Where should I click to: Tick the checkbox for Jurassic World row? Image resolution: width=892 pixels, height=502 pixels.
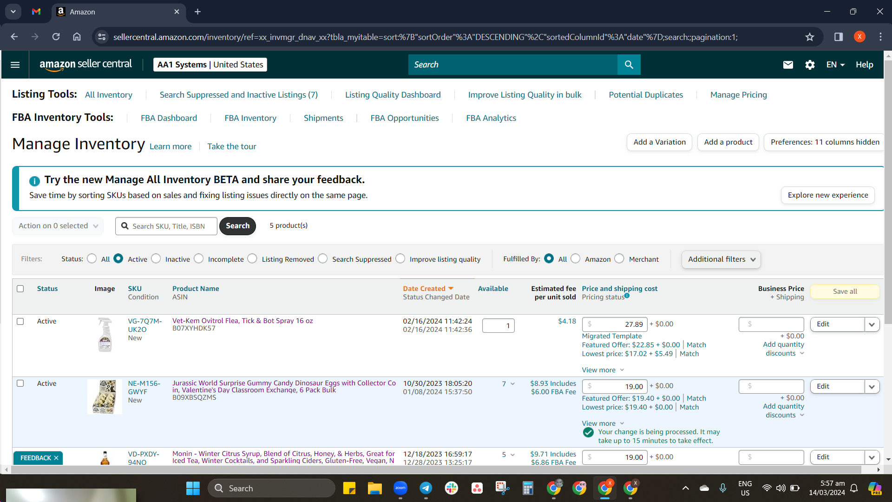click(20, 383)
